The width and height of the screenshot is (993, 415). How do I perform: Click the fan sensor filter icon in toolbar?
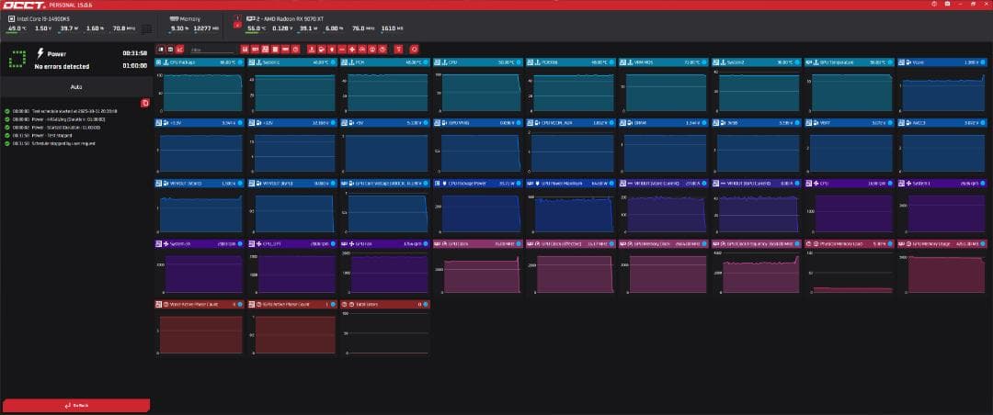[x=353, y=49]
